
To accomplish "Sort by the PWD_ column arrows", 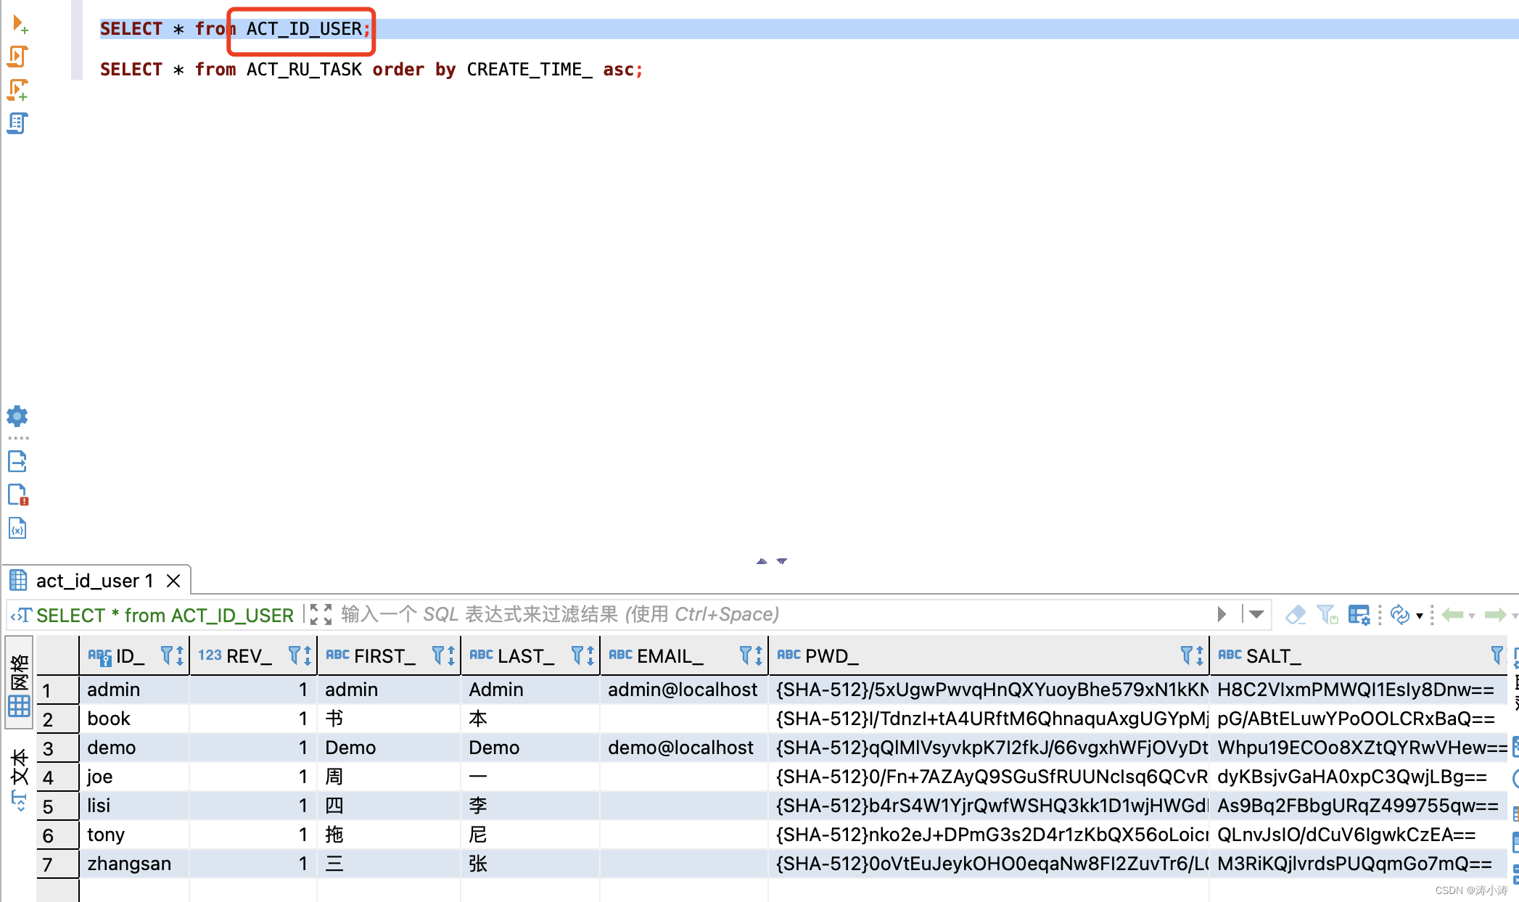I will point(1200,656).
